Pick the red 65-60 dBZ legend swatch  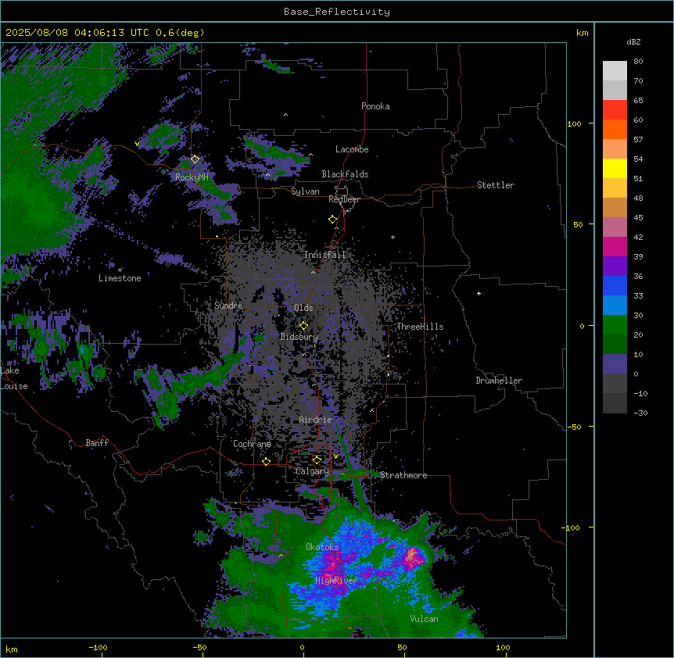pyautogui.click(x=615, y=110)
